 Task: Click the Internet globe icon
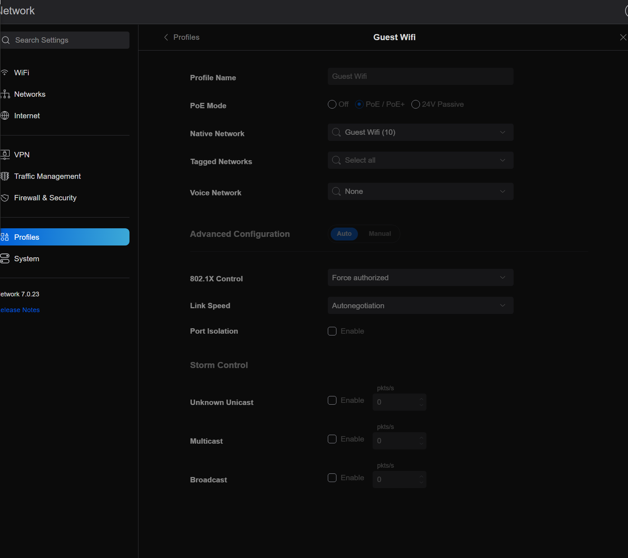tap(5, 116)
